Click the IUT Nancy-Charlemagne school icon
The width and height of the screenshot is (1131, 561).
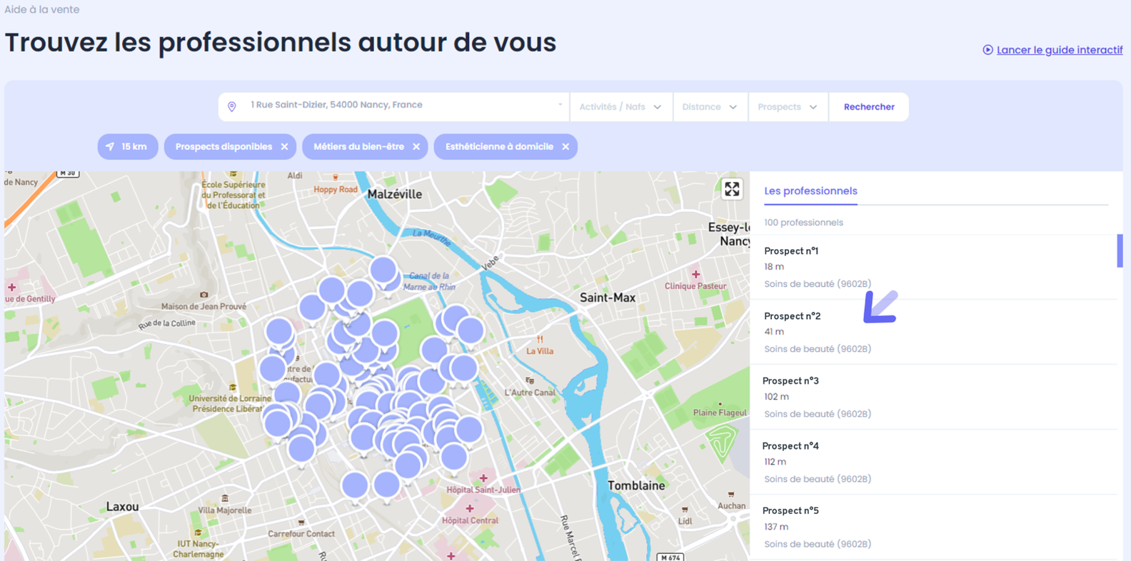(x=198, y=533)
